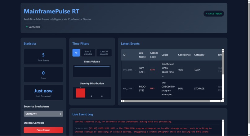The image size is (250, 136).
Task: Click the Insufficient DASD space cause cell
Action: [168, 70]
